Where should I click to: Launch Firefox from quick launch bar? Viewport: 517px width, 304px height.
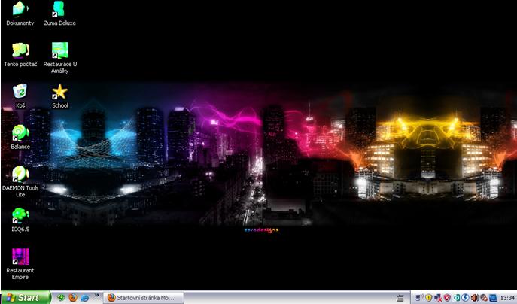coord(73,298)
